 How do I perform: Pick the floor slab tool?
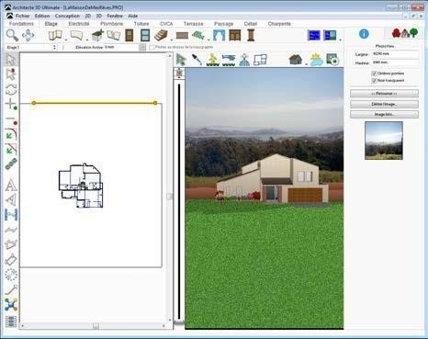click(76, 35)
